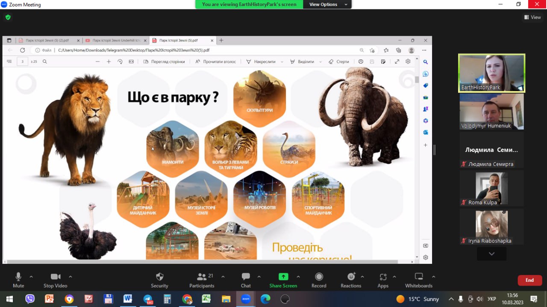
Task: Start recording with the Record icon
Action: pyautogui.click(x=319, y=277)
